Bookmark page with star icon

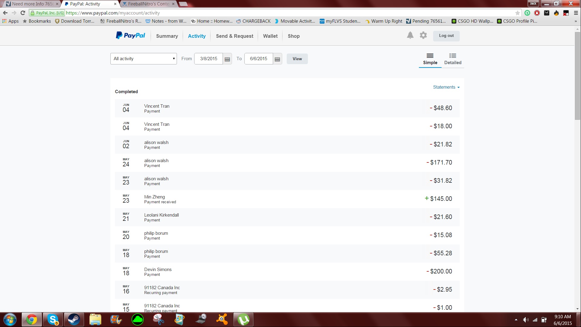(x=517, y=13)
